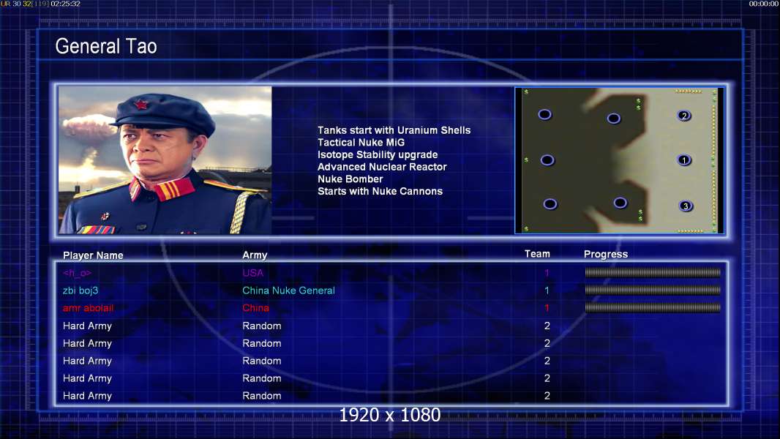Click the 'Nuke Bomber' line
The width and height of the screenshot is (780, 439).
pos(350,179)
